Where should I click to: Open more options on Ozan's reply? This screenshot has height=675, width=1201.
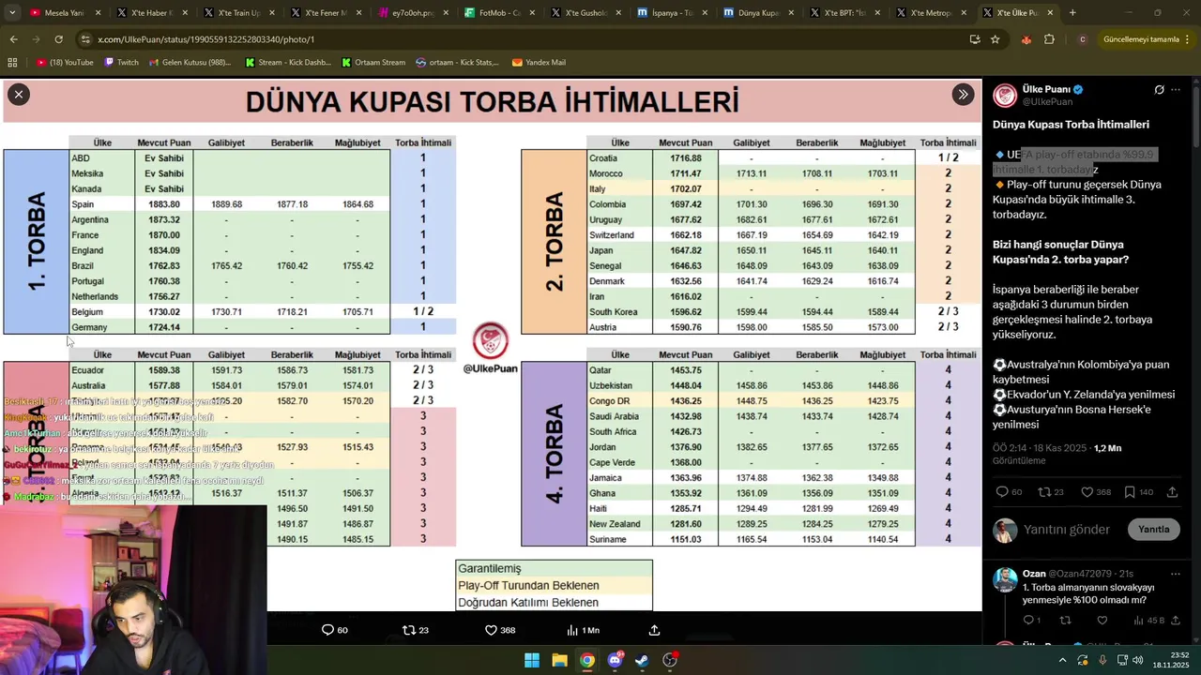point(1177,573)
